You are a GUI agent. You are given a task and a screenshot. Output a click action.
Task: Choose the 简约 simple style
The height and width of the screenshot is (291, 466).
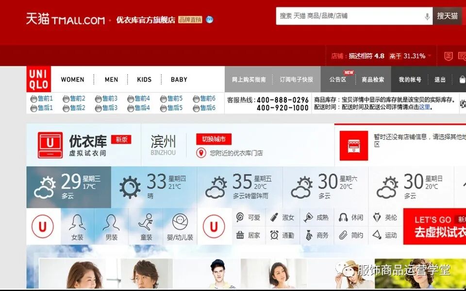coord(351,236)
